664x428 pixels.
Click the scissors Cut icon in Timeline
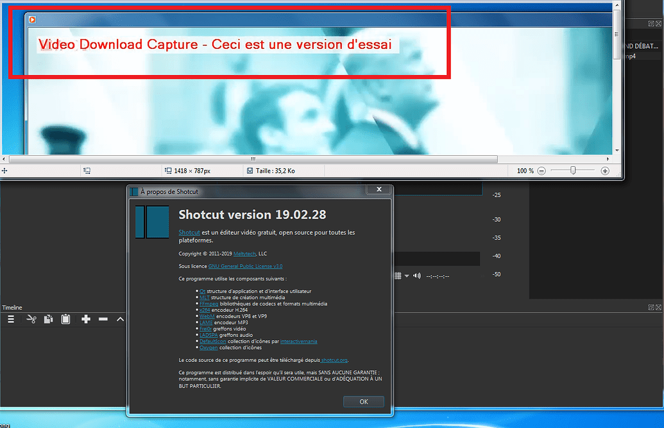(x=31, y=319)
